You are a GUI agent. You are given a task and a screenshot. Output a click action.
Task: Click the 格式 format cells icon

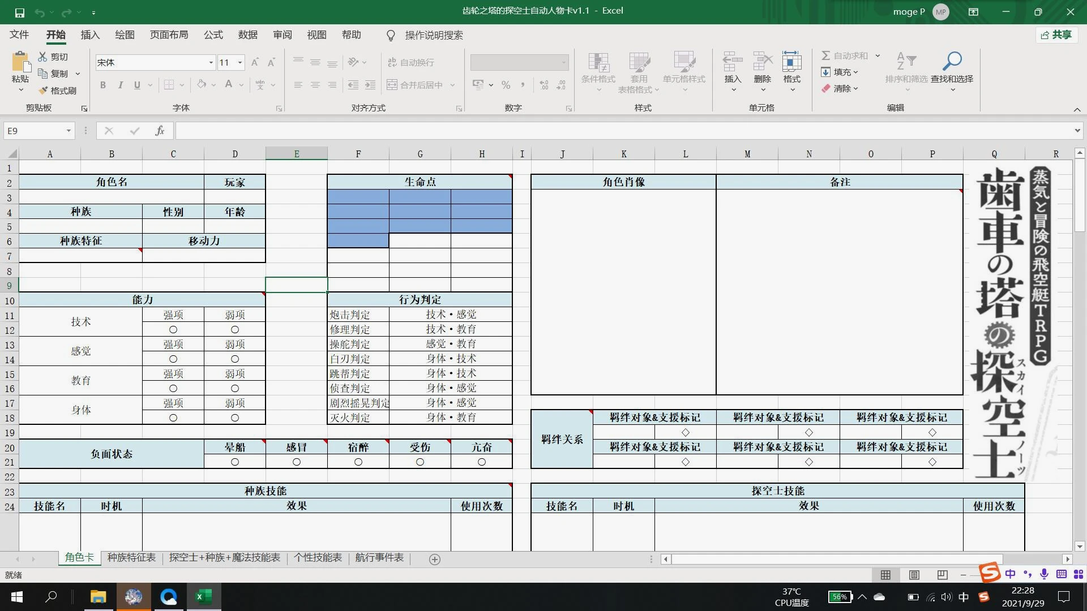pyautogui.click(x=792, y=62)
